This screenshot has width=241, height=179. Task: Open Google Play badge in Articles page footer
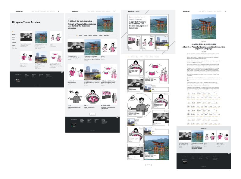(18, 81)
